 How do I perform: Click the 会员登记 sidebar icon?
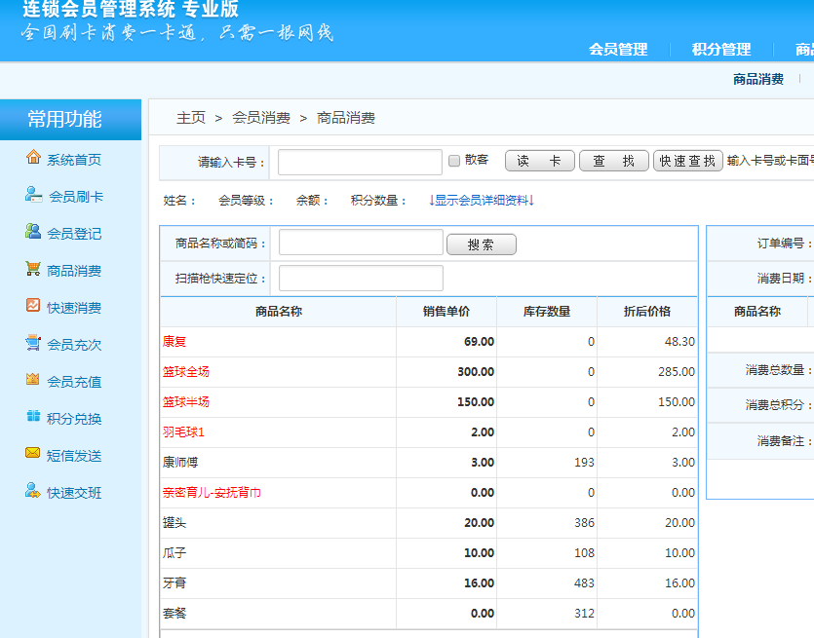click(33, 232)
